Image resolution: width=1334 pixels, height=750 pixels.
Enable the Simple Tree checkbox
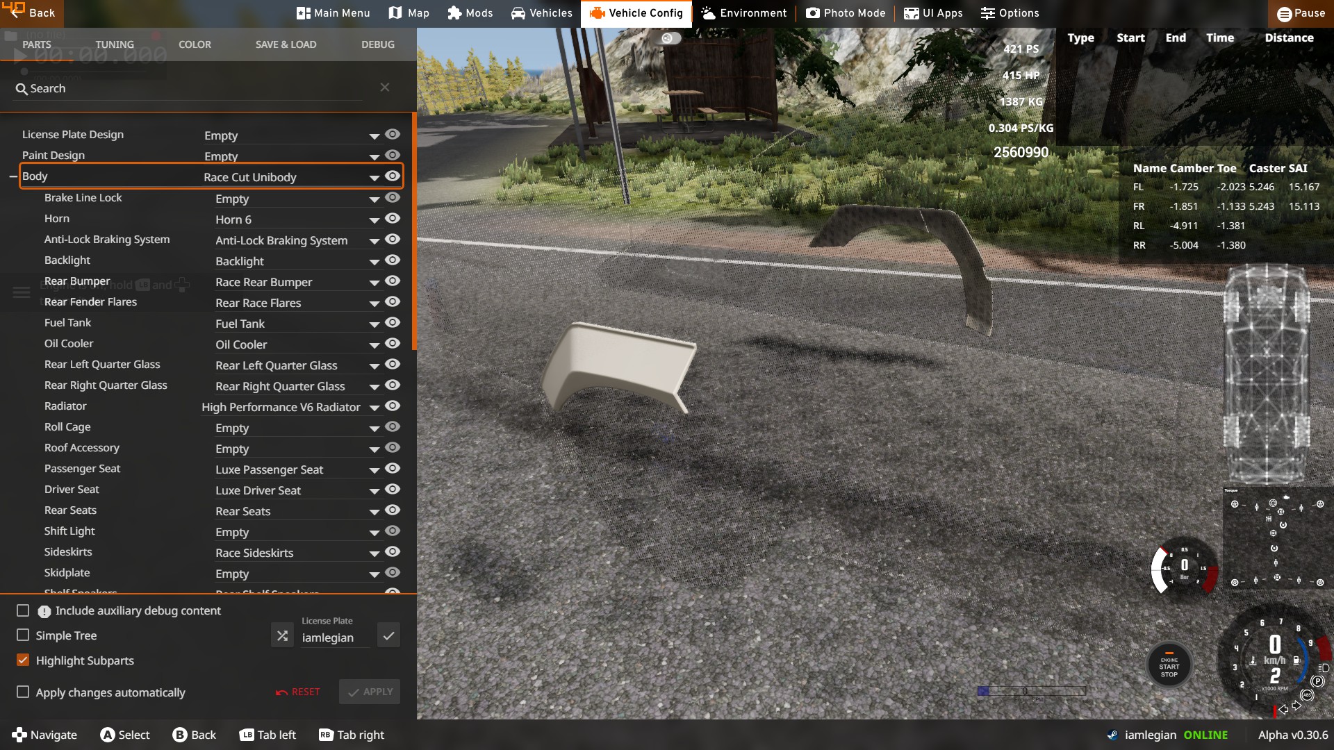point(23,635)
